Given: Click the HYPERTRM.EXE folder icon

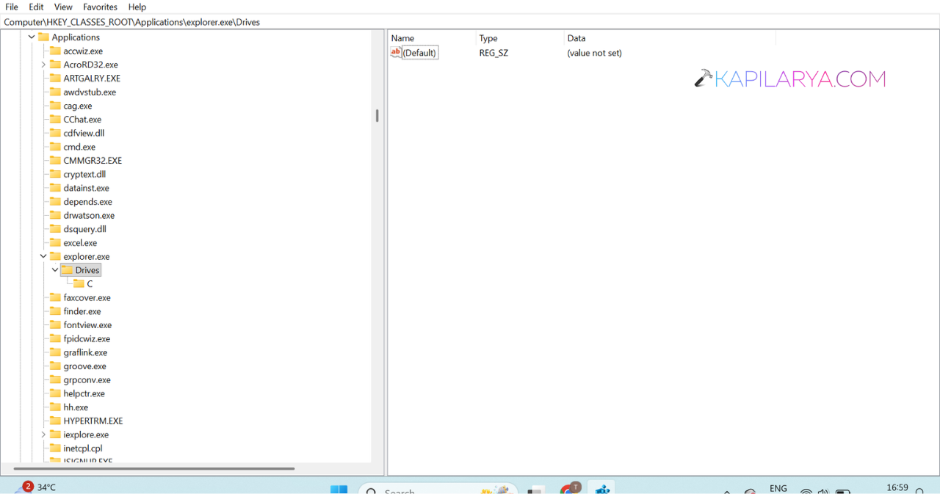Looking at the screenshot, I should click(x=55, y=421).
